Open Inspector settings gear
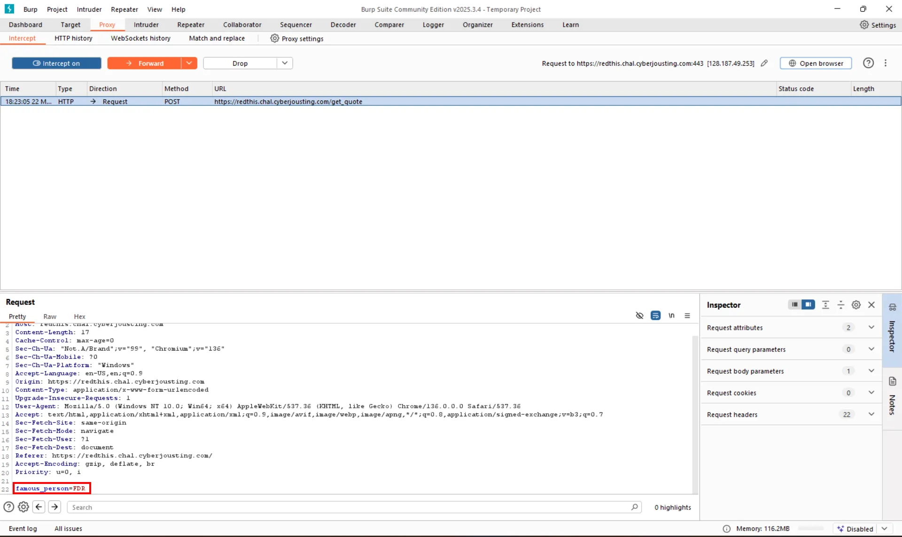 (x=856, y=305)
